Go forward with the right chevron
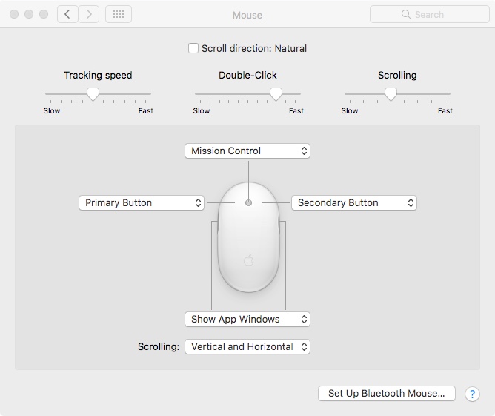 coord(89,14)
